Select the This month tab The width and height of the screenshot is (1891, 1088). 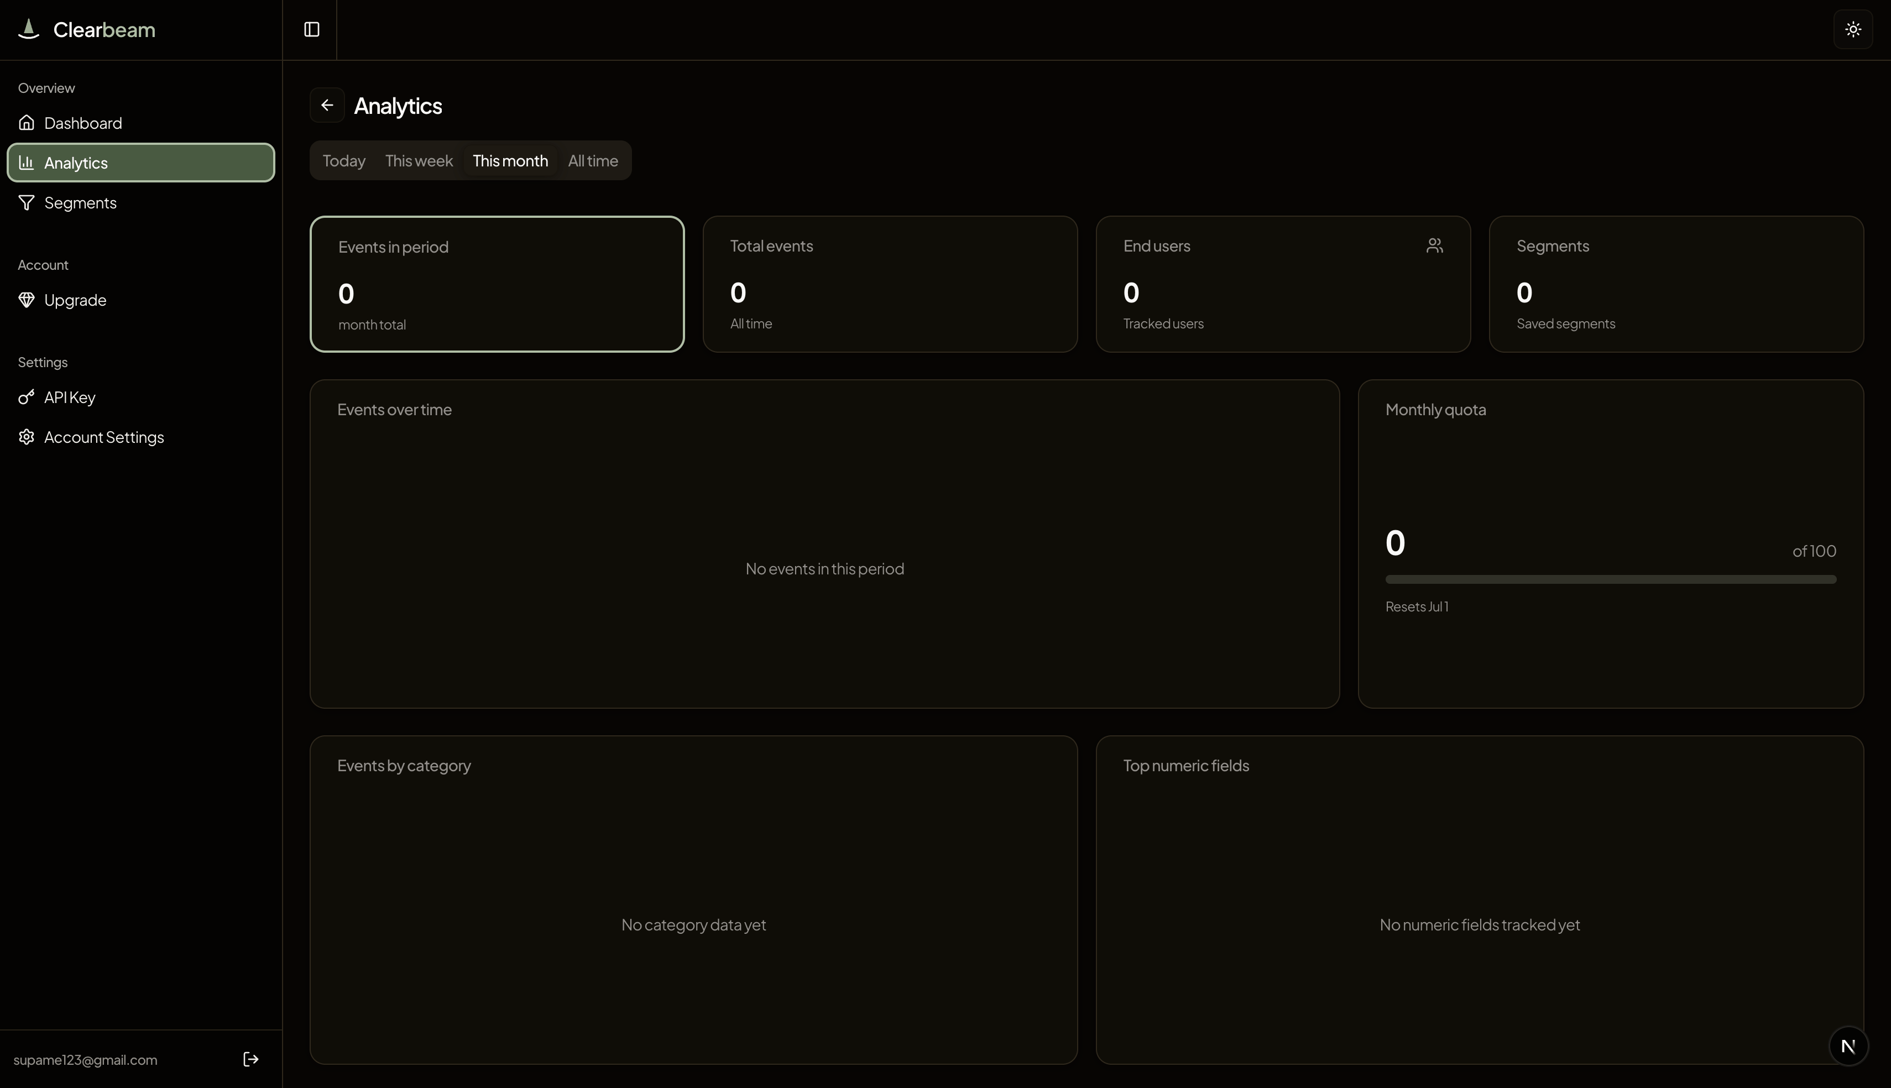pyautogui.click(x=510, y=161)
